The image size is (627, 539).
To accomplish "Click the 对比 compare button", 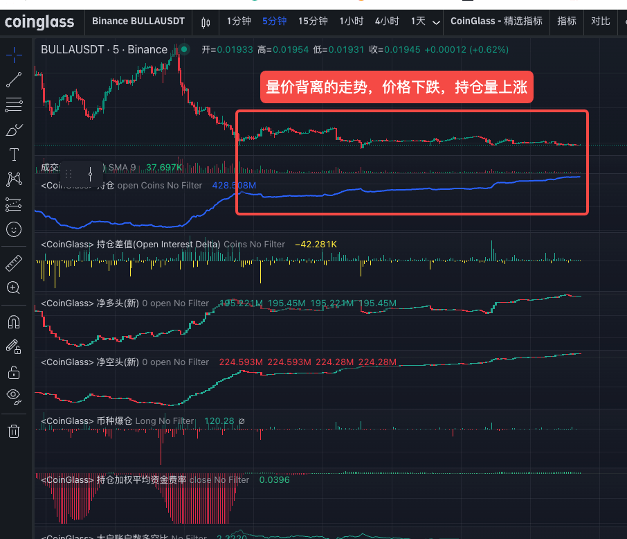I will 600,21.
